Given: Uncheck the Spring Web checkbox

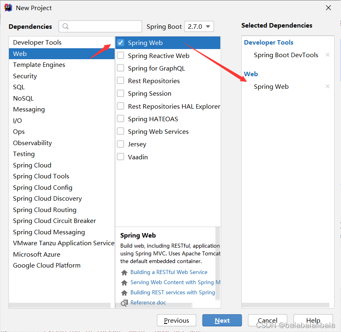Looking at the screenshot, I should pos(120,43).
